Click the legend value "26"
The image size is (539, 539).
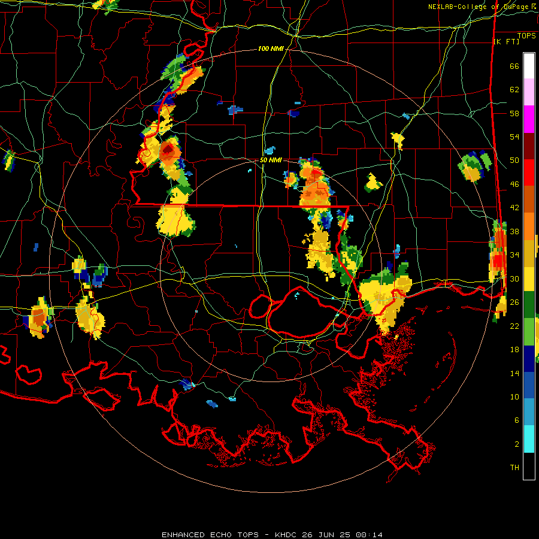tap(514, 302)
